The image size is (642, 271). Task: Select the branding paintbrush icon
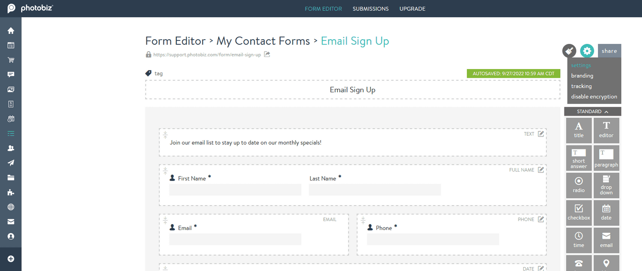(x=569, y=51)
